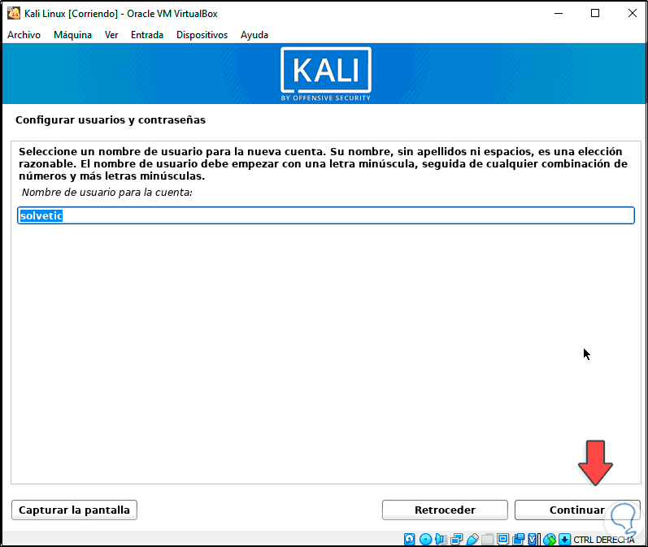Click the Continuar button
Viewport: 648px width, 547px height.
click(577, 510)
